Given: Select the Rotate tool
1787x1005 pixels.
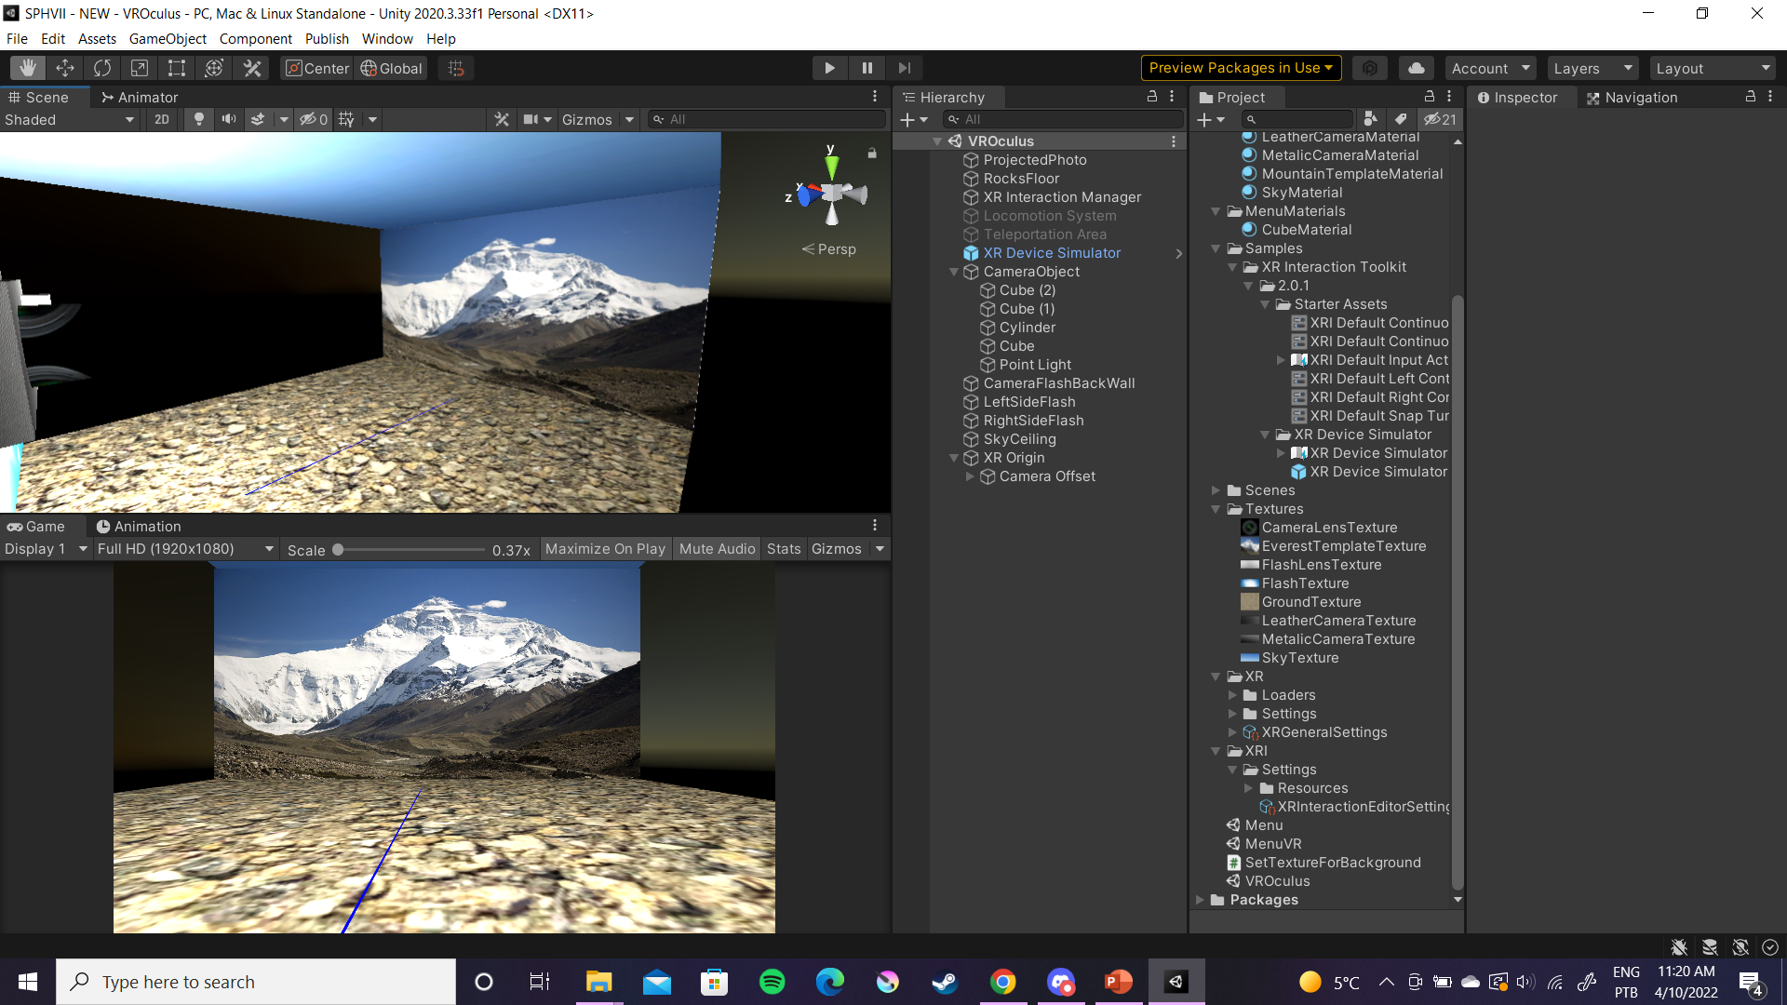Looking at the screenshot, I should point(102,68).
